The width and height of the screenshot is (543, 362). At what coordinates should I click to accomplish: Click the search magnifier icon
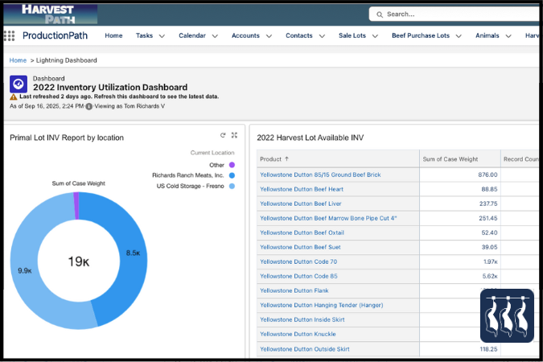pyautogui.click(x=380, y=14)
